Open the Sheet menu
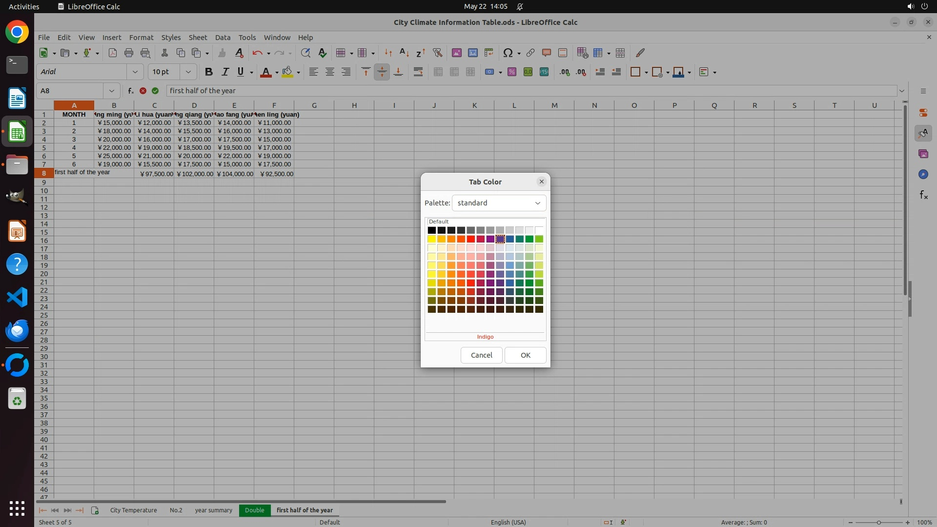 (x=198, y=37)
